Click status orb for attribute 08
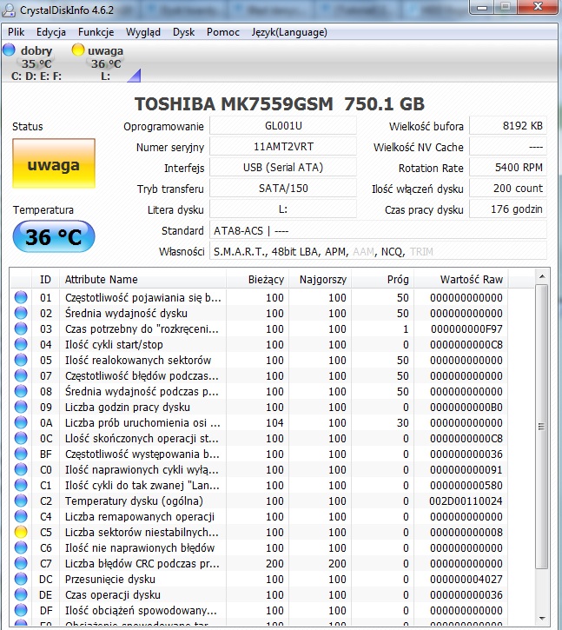The image size is (562, 630). pyautogui.click(x=21, y=391)
